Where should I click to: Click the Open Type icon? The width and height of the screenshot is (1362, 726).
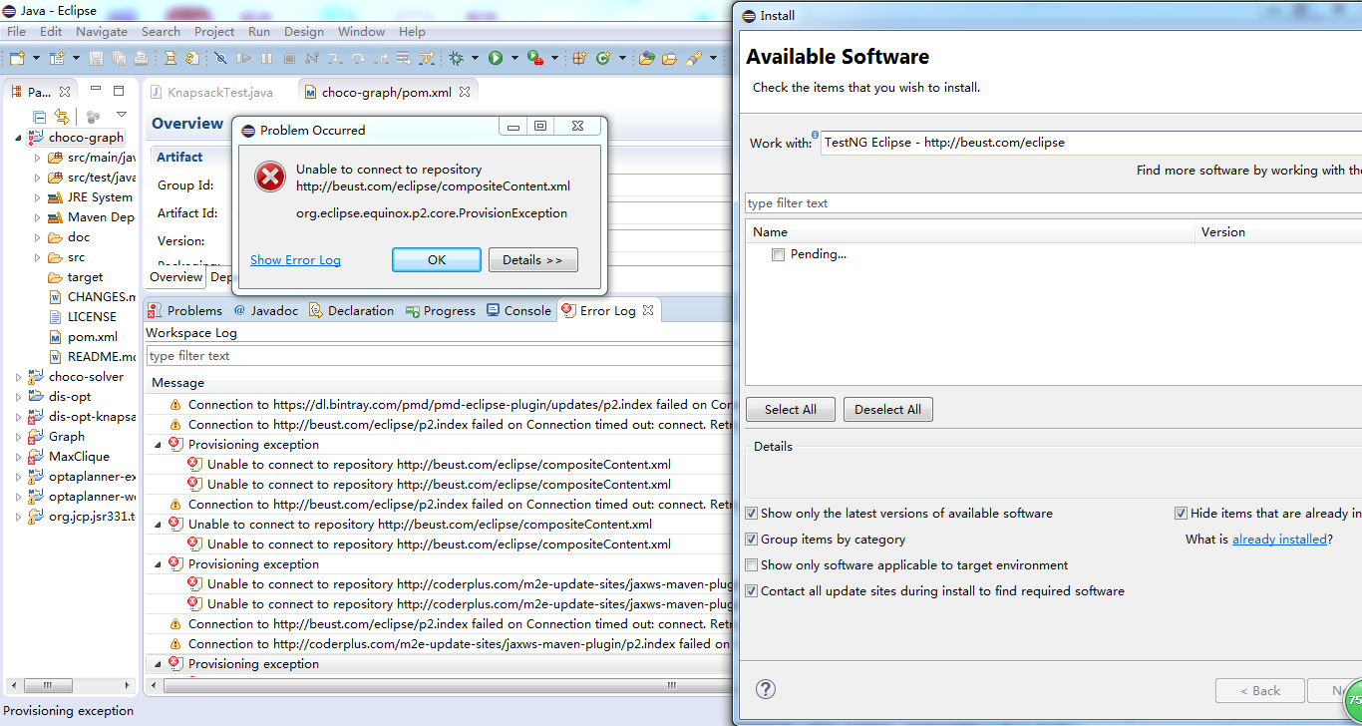[646, 58]
